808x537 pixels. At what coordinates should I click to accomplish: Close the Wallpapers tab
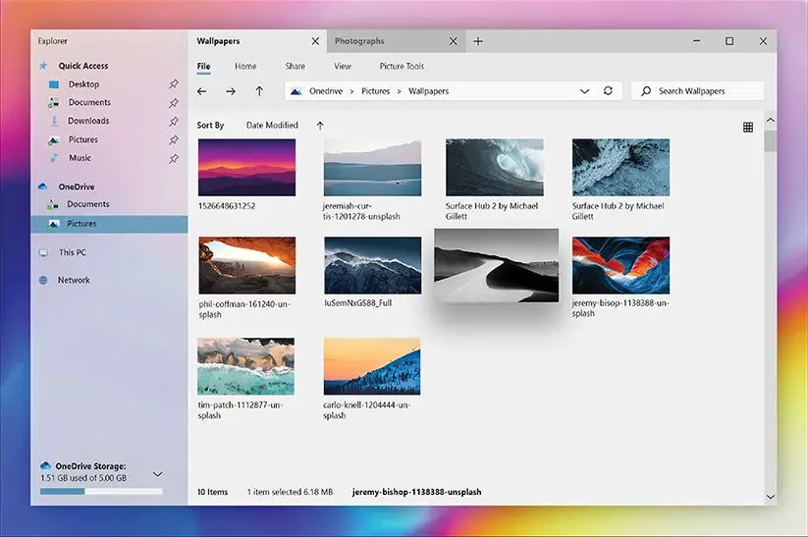(x=315, y=41)
